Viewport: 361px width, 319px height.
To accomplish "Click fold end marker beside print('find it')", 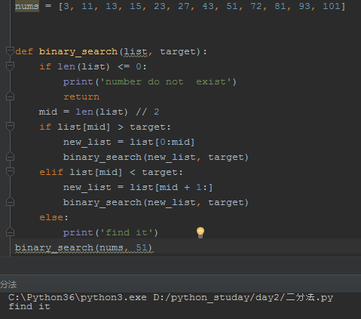I will (10, 232).
